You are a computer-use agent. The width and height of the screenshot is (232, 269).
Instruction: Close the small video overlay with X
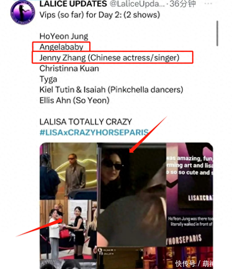142,250
